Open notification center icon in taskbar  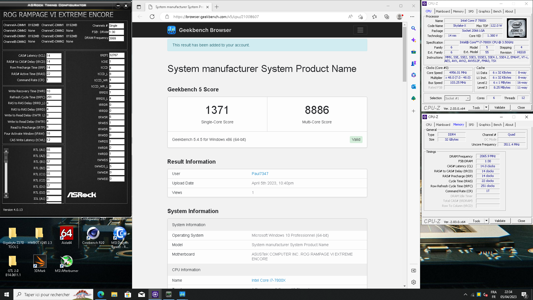click(524, 294)
